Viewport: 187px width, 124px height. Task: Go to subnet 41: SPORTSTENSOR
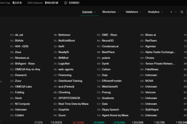pyautogui.click(x=67, y=98)
